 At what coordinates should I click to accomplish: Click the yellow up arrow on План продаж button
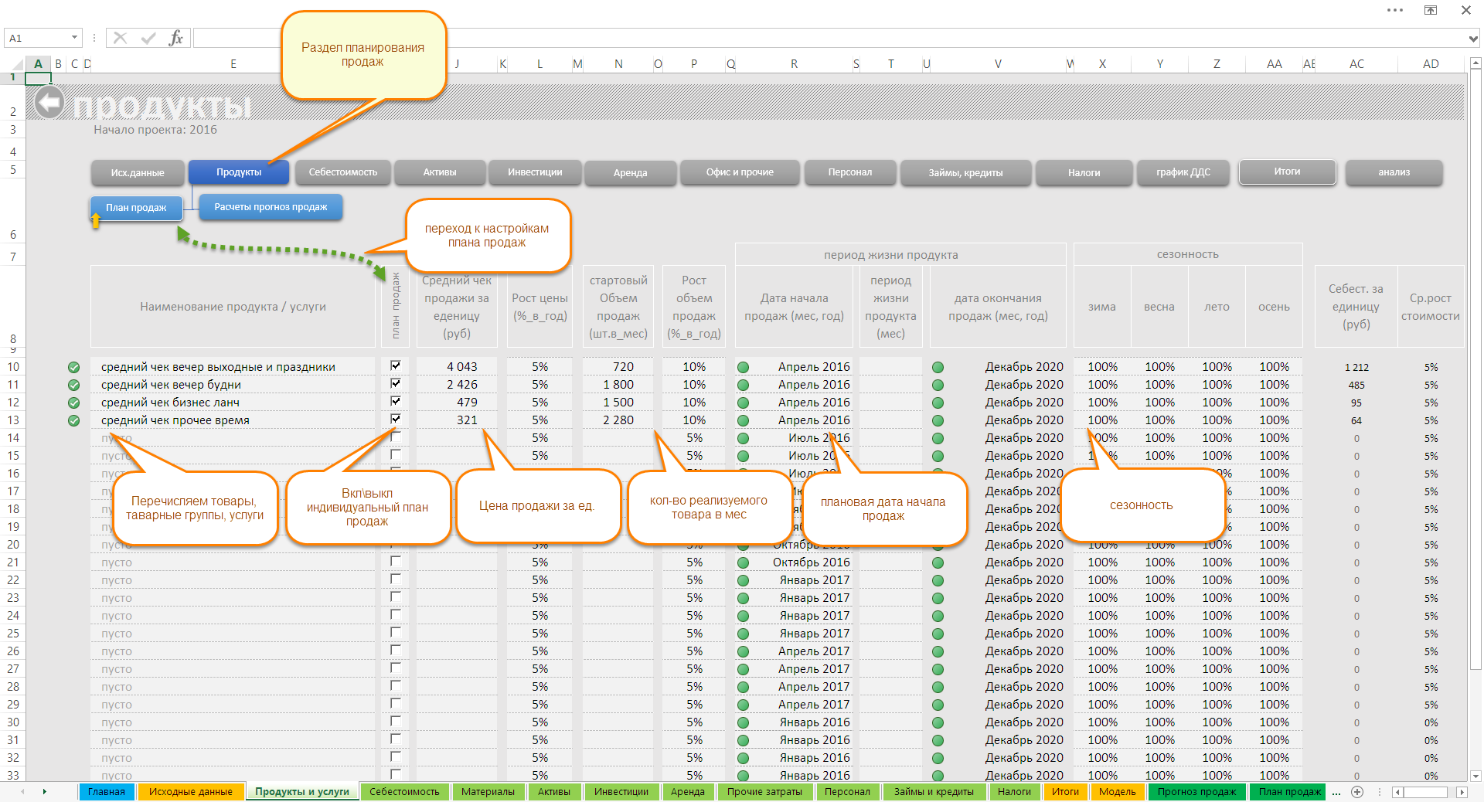pos(96,220)
